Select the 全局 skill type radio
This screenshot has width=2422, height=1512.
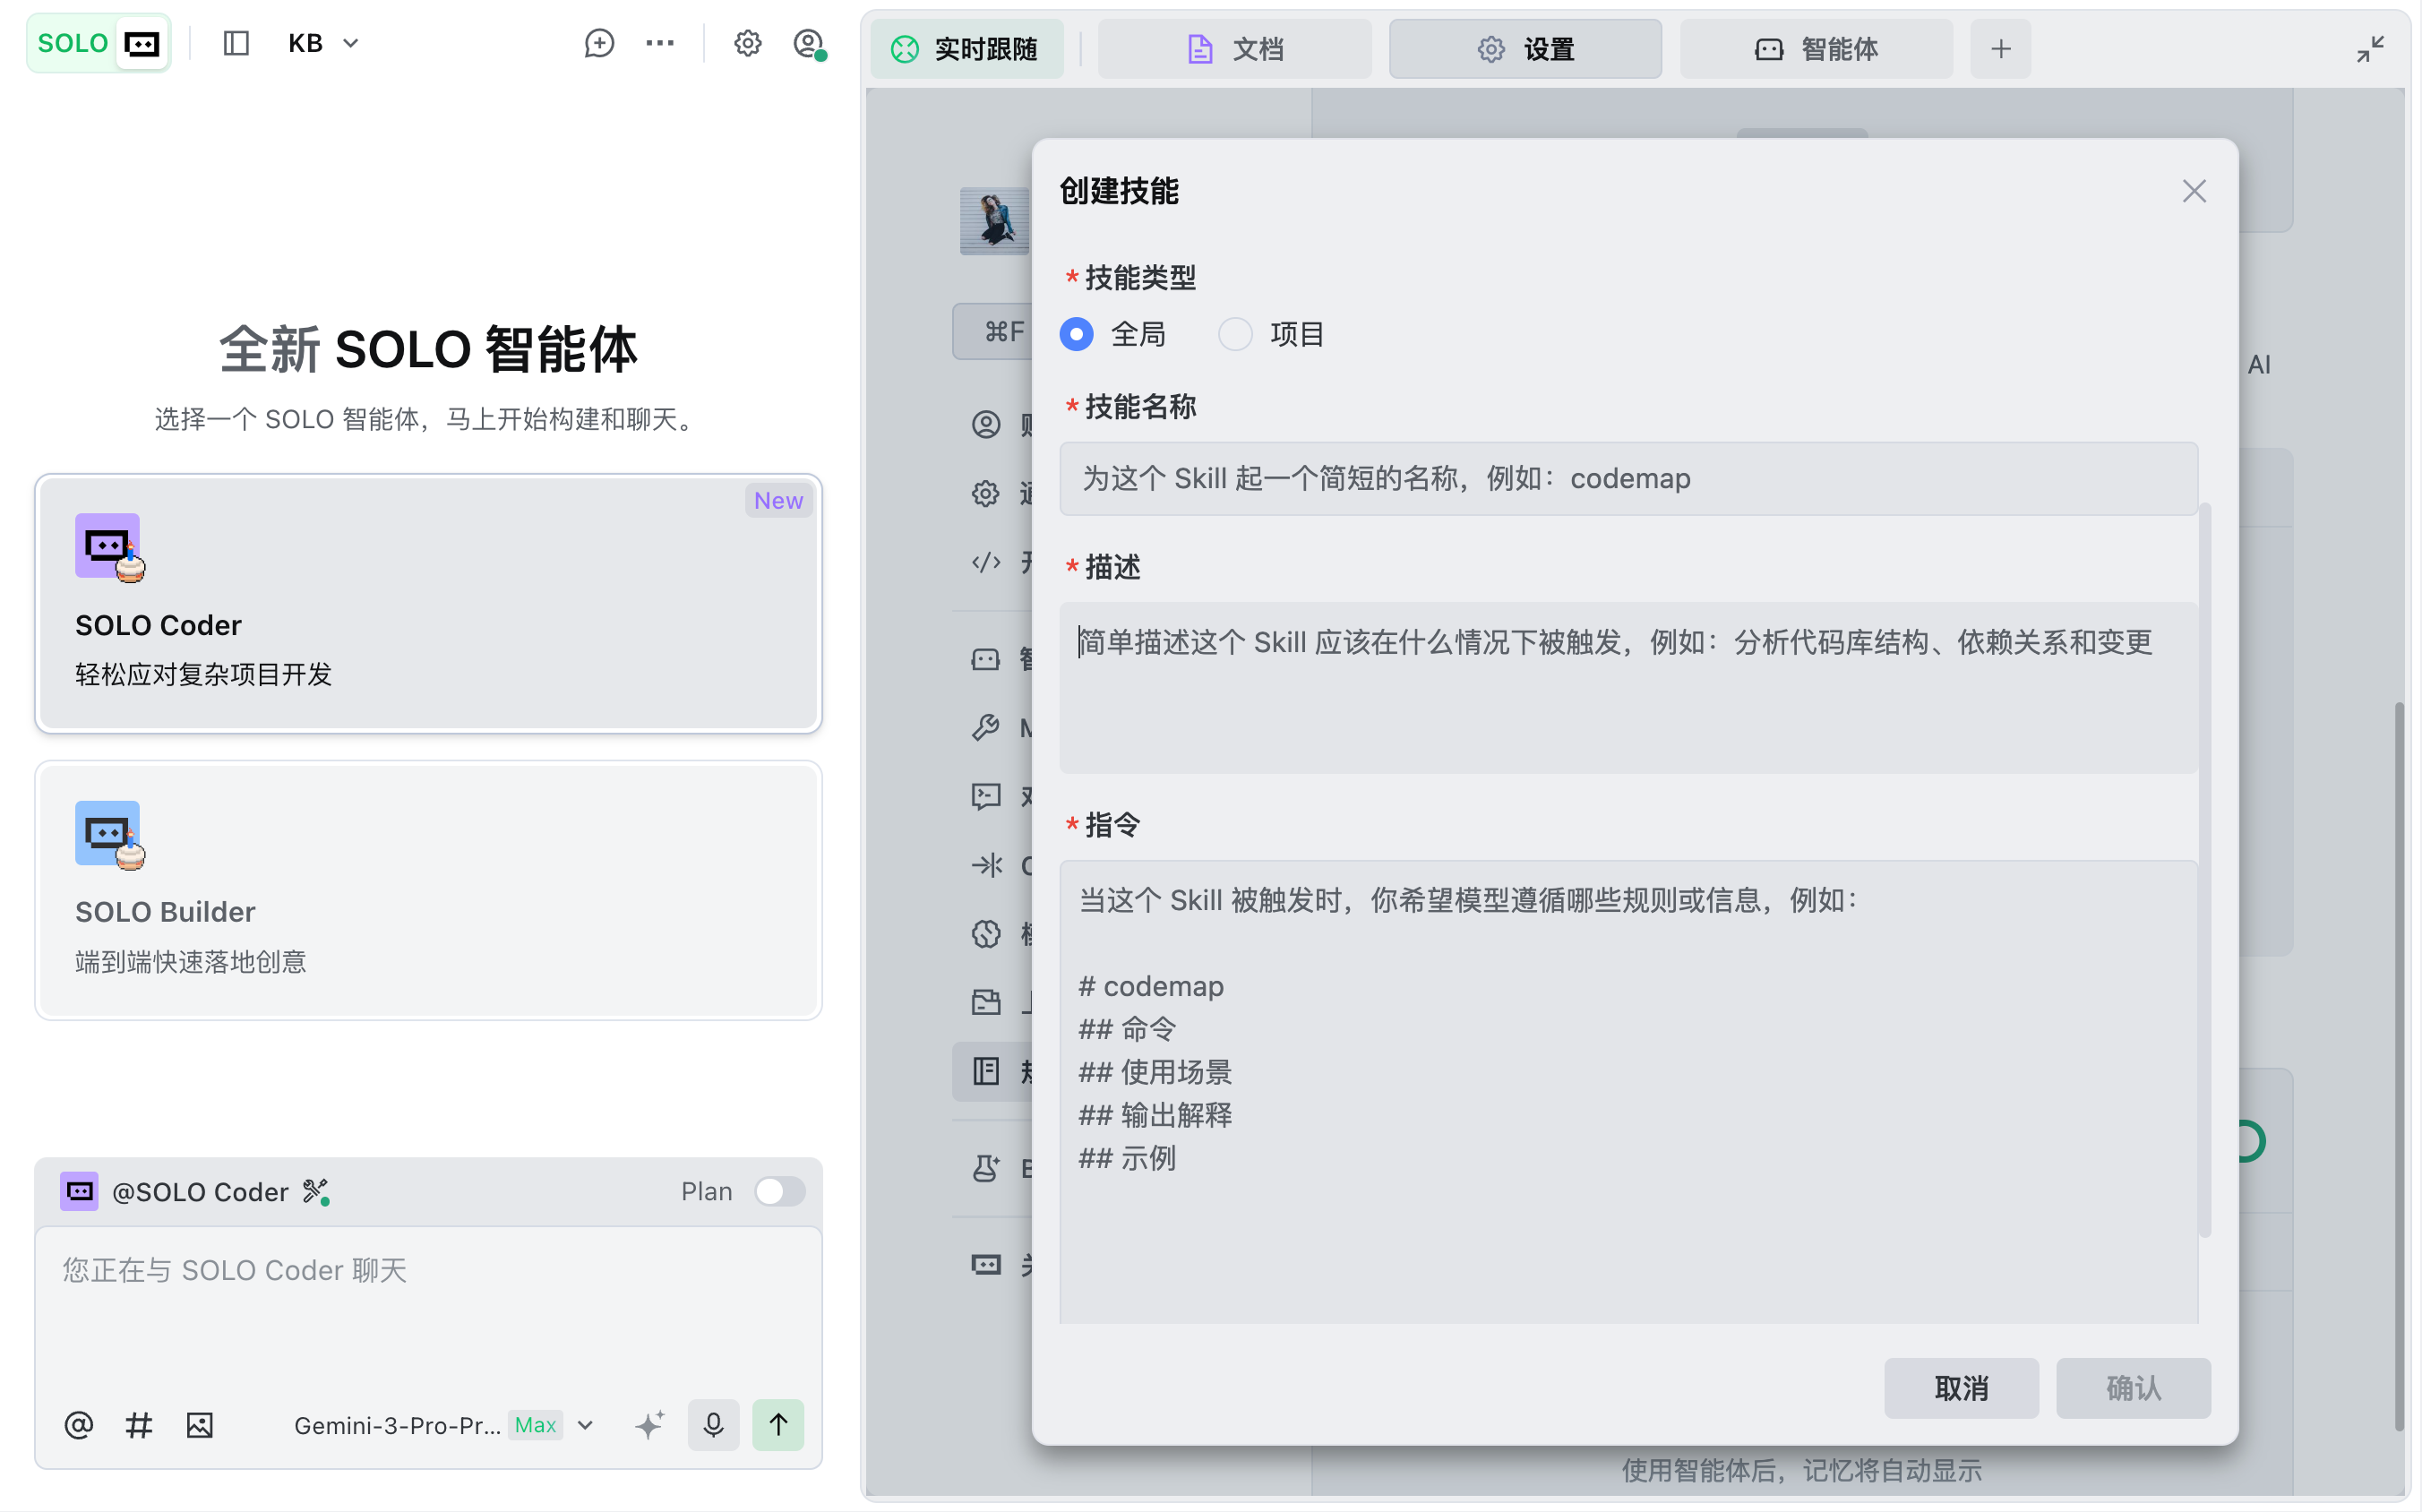(1077, 334)
